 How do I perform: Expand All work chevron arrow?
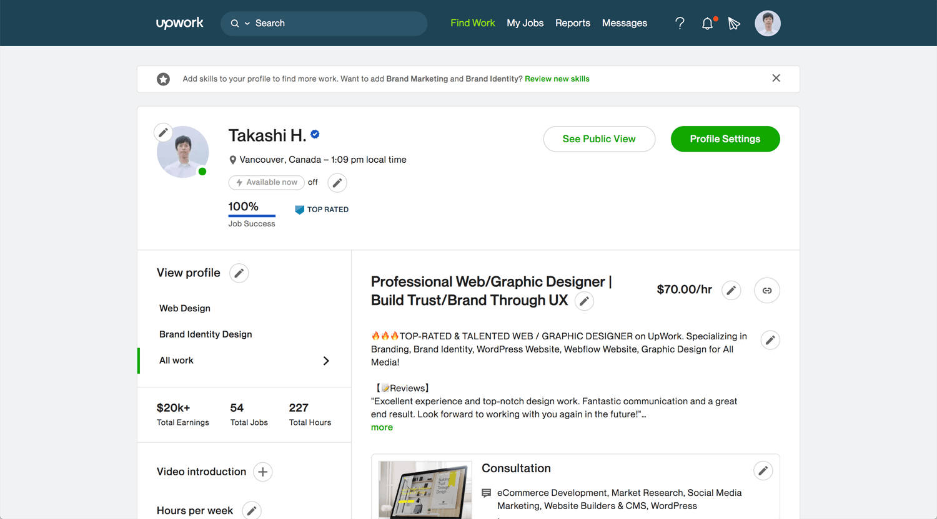tap(326, 361)
